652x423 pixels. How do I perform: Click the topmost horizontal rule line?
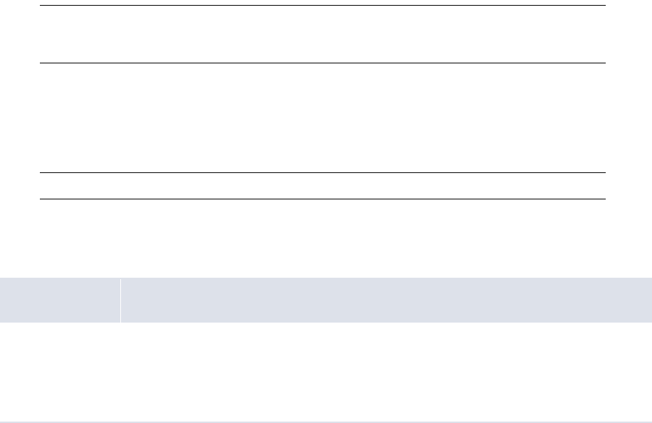(x=322, y=6)
